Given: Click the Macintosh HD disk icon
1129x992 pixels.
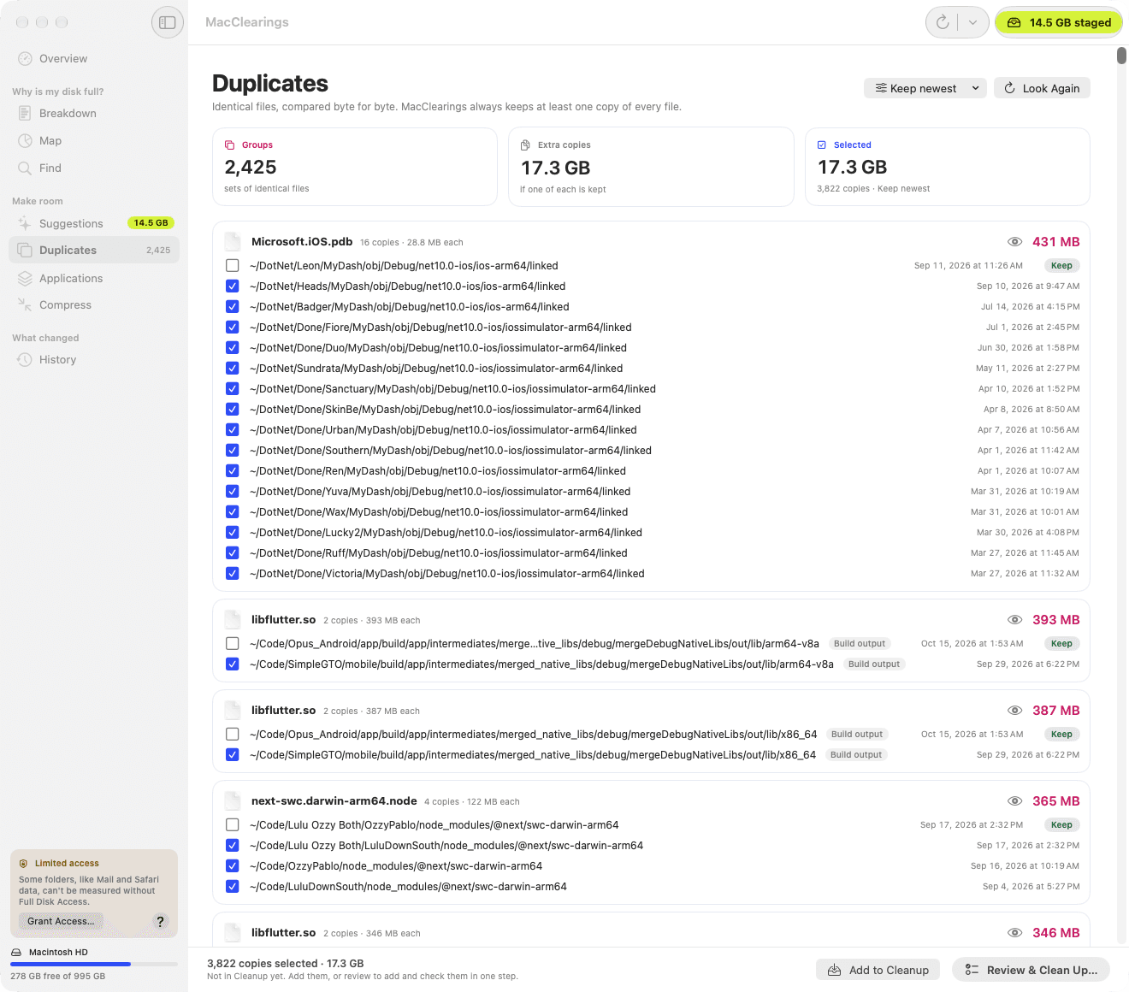Looking at the screenshot, I should (16, 953).
